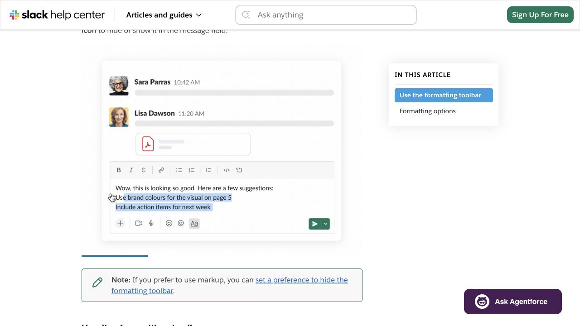This screenshot has height=326, width=580.
Task: Click the text "Wow, this is looking so good"
Action: 155,188
